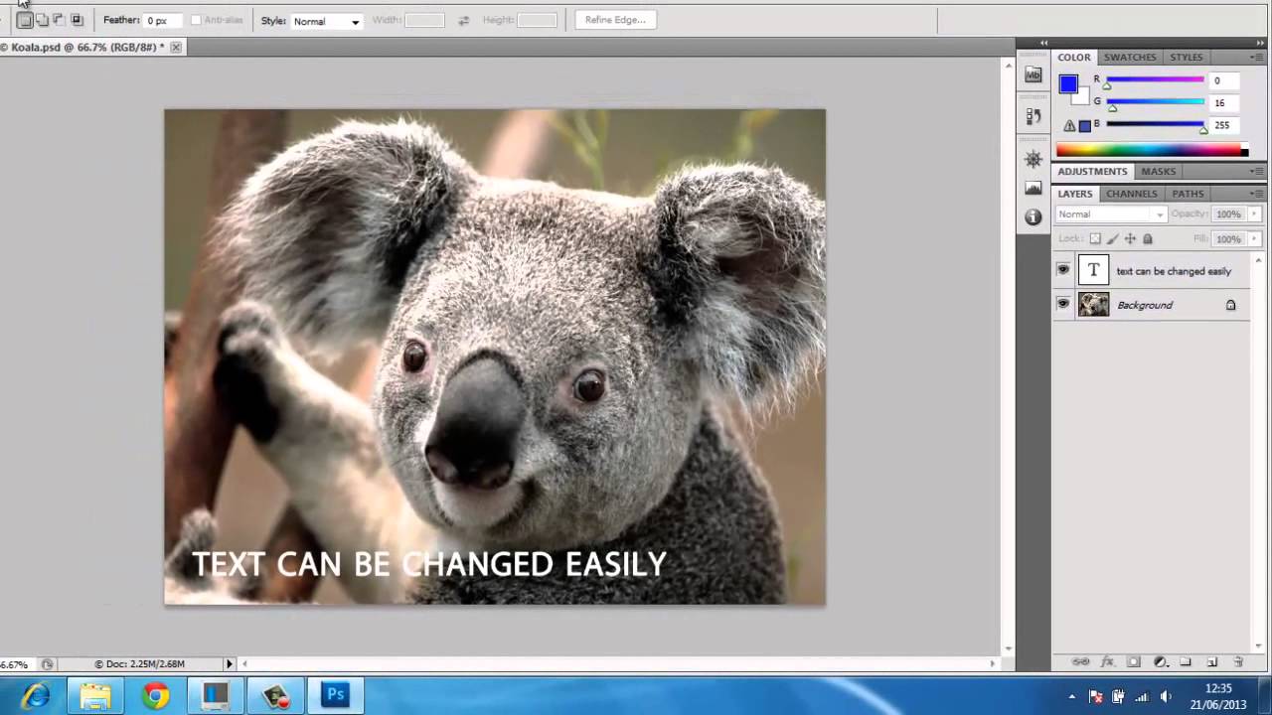Switch to Photoshop taskbar button
The height and width of the screenshot is (715, 1272).
coord(335,695)
